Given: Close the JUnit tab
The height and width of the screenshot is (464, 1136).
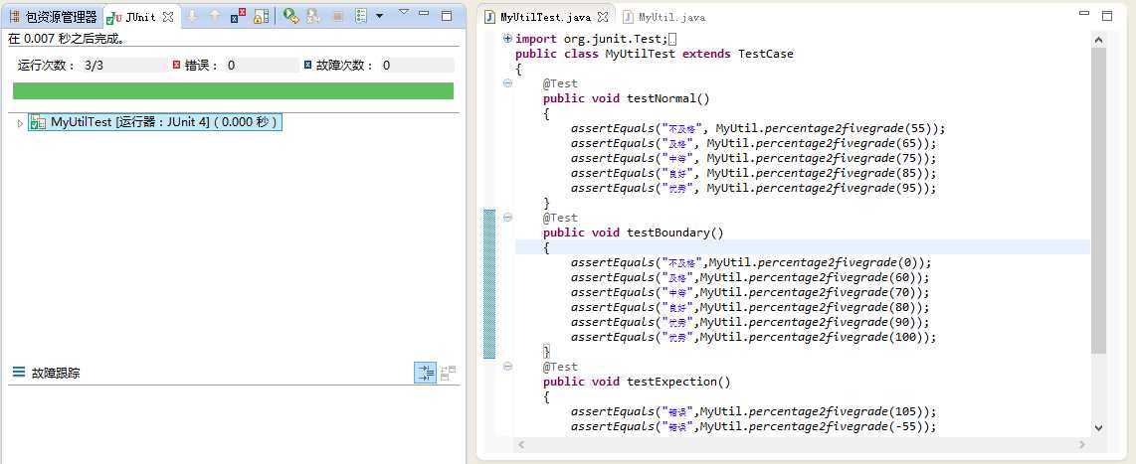Looking at the screenshot, I should coord(168,16).
